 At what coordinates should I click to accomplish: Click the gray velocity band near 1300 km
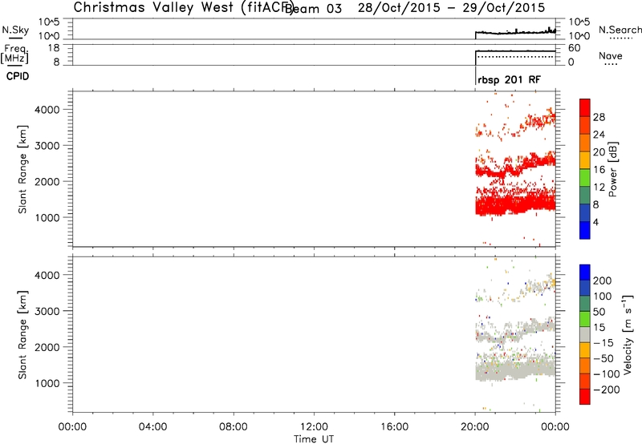pos(515,370)
